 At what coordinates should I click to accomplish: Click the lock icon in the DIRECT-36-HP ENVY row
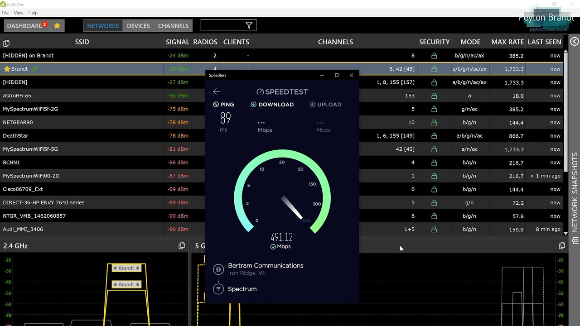click(434, 202)
